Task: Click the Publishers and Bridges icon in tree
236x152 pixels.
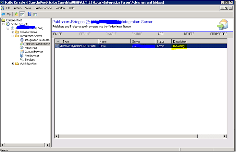Action: coord(22,44)
